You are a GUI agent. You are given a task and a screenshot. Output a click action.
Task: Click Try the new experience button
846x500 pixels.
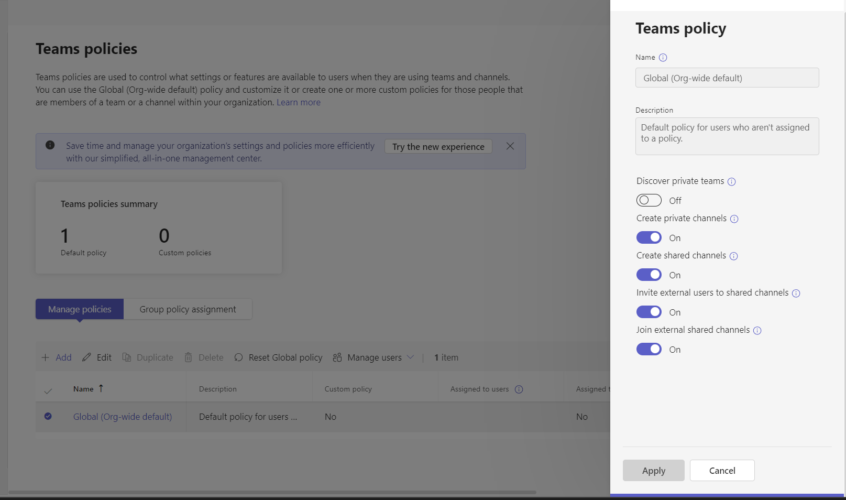click(x=438, y=147)
